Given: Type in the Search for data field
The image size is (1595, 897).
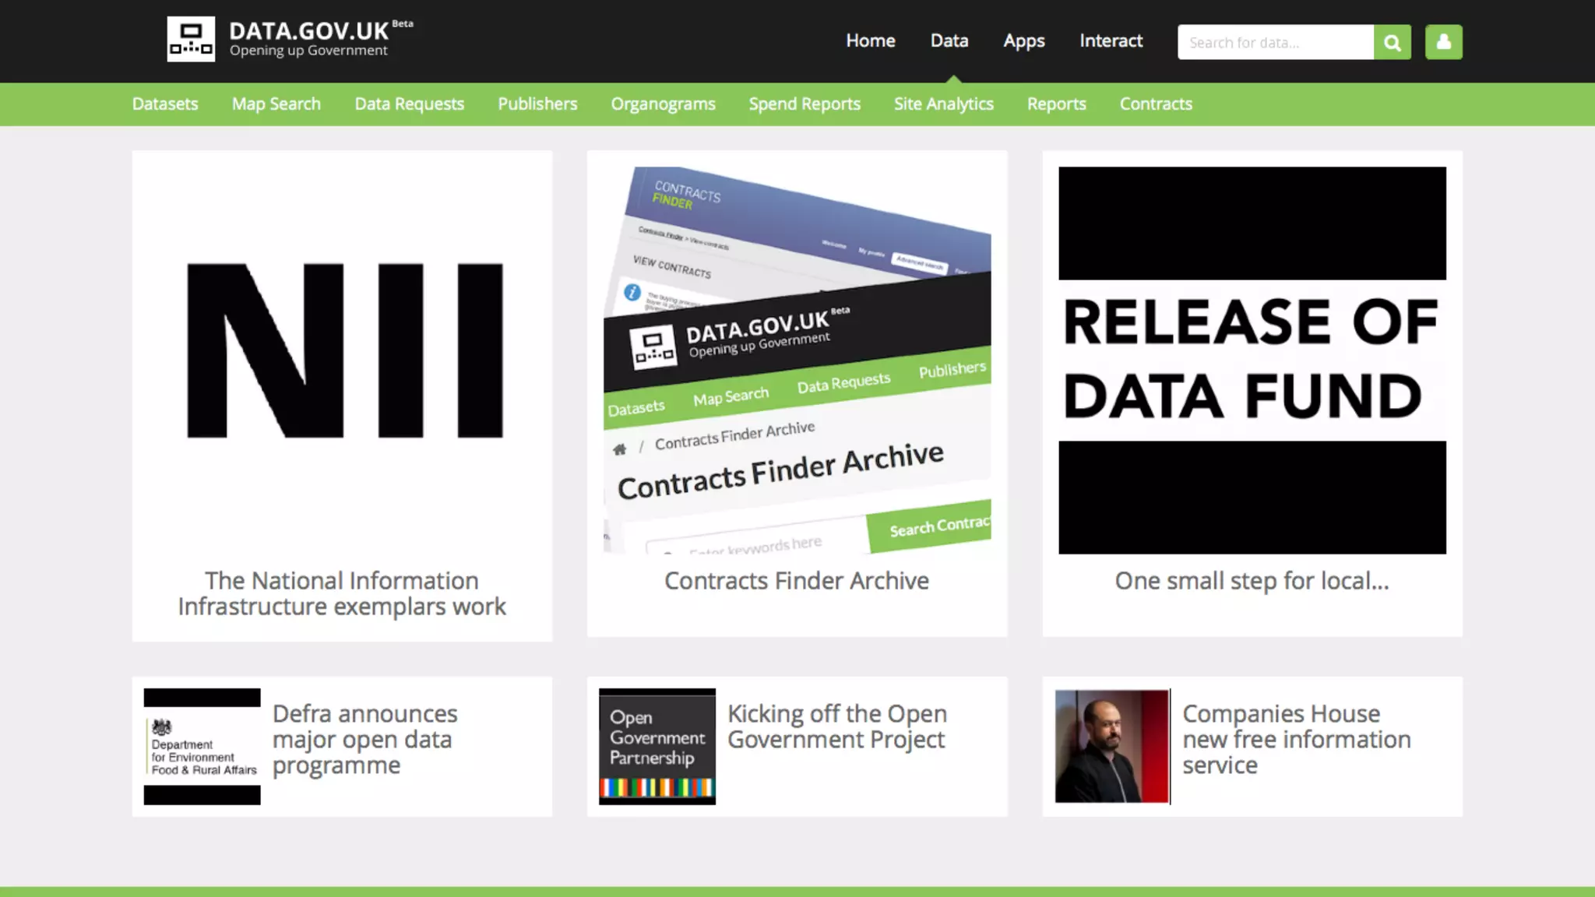Looking at the screenshot, I should point(1275,42).
